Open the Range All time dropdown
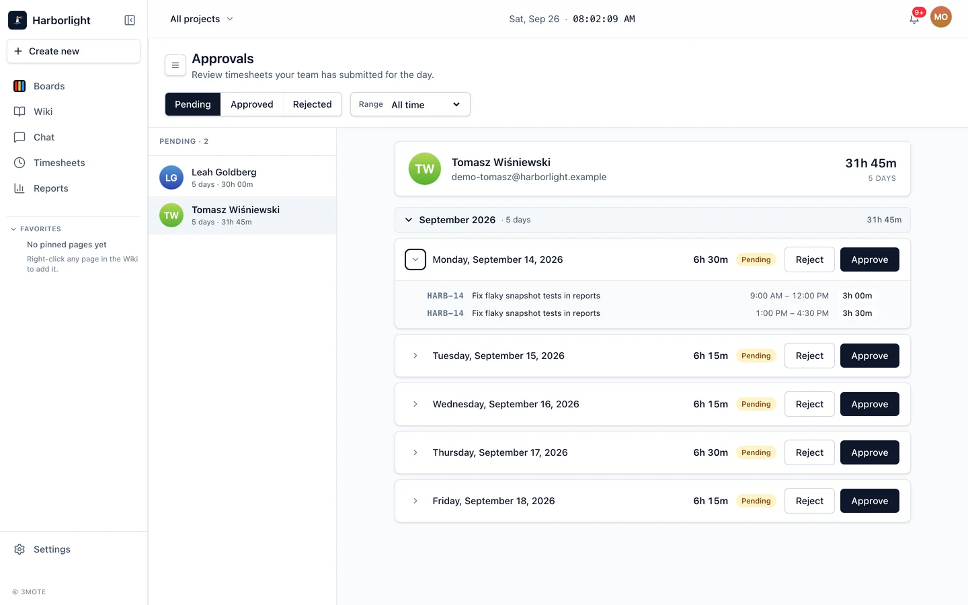968x605 pixels. tap(410, 104)
